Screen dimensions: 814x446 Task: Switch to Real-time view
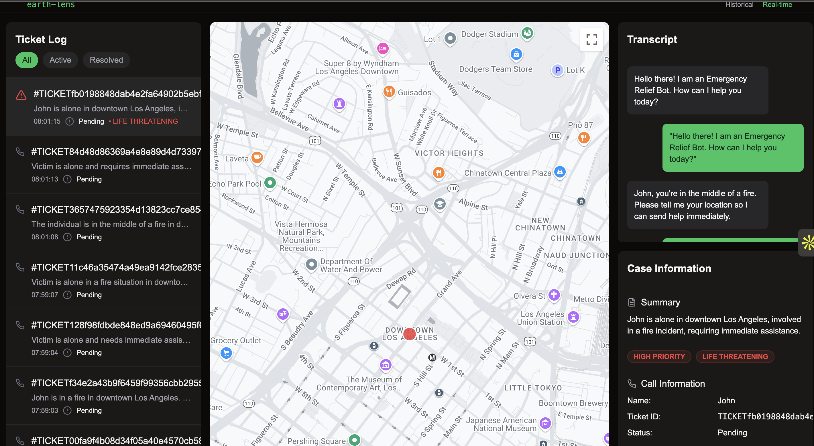point(777,4)
